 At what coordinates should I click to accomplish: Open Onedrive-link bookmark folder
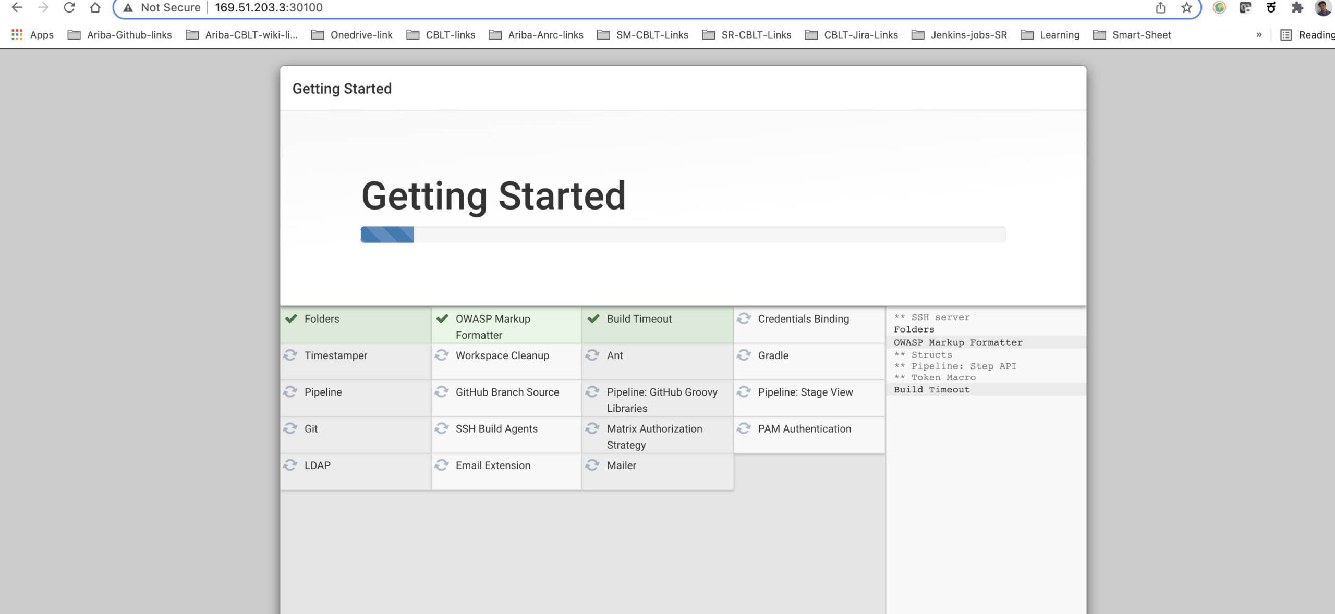pyautogui.click(x=352, y=35)
